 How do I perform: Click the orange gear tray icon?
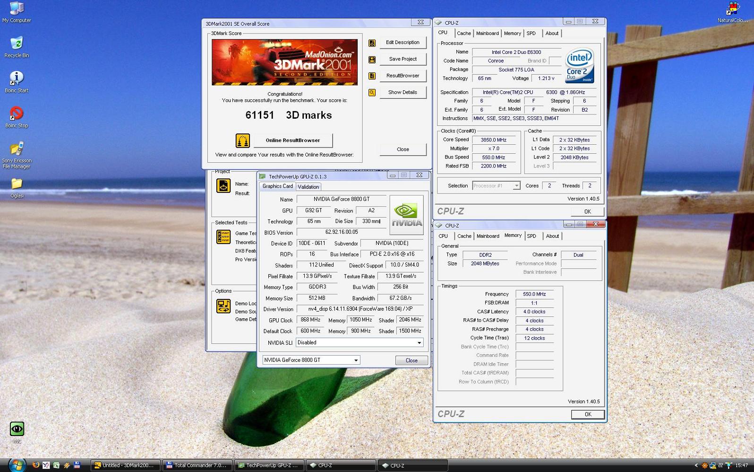[x=704, y=465]
